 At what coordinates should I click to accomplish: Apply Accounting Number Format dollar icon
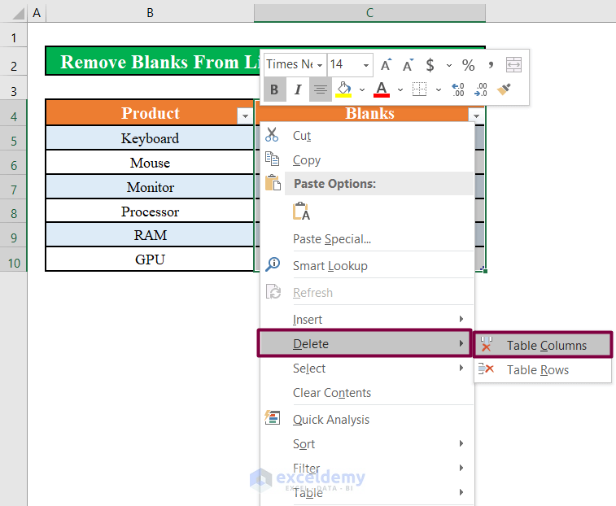430,64
